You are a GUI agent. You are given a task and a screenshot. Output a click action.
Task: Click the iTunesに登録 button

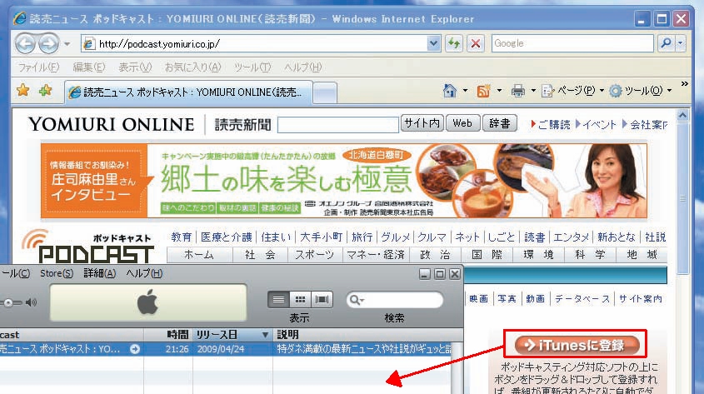pyautogui.click(x=577, y=345)
